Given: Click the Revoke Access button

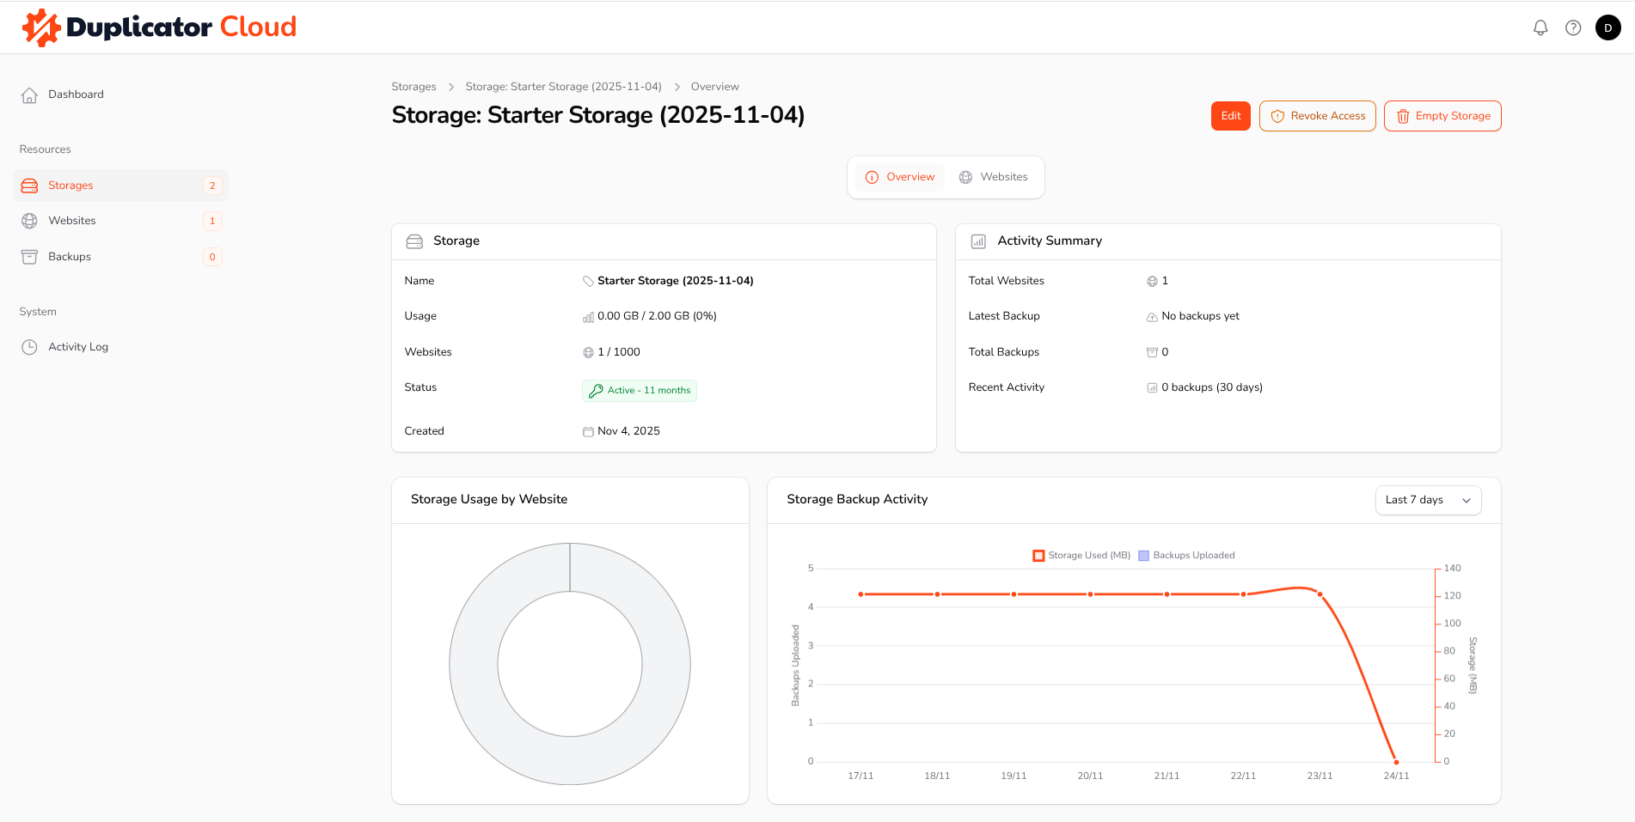Looking at the screenshot, I should 1317,116.
